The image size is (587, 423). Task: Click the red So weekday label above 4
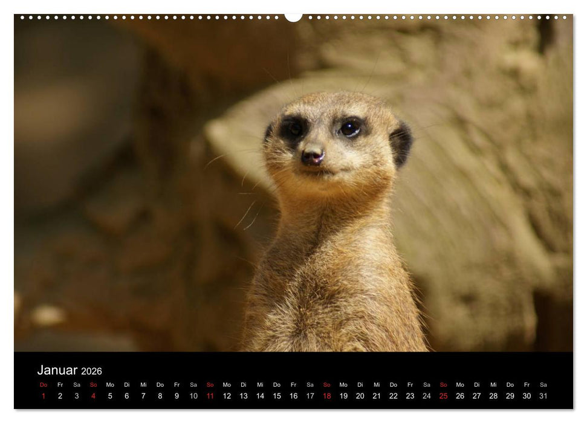(x=92, y=384)
